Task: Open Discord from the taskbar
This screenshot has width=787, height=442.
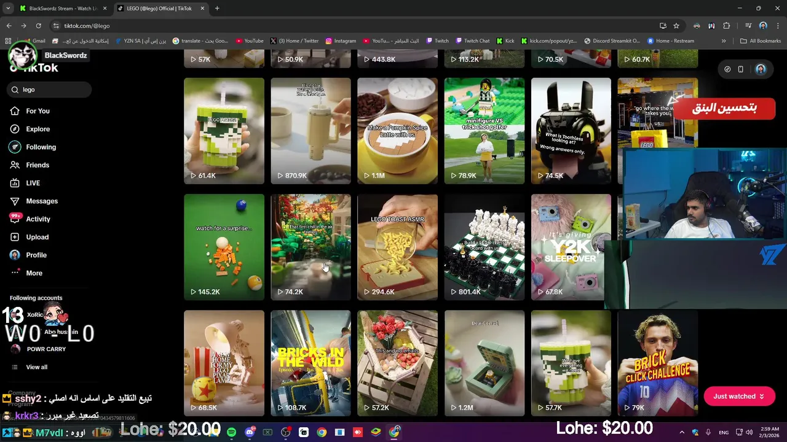Action: pyautogui.click(x=250, y=432)
